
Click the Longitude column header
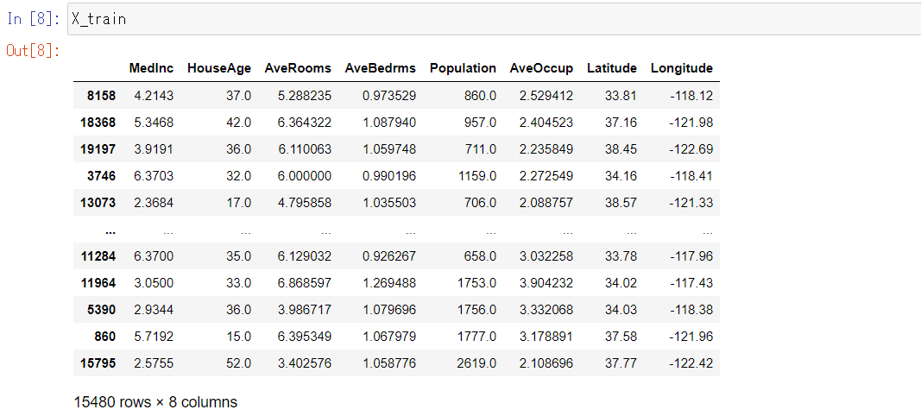pos(681,68)
